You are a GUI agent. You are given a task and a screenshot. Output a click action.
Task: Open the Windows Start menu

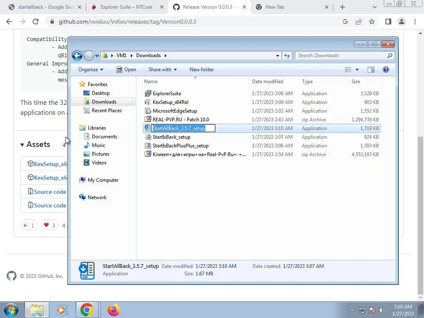coord(11,310)
